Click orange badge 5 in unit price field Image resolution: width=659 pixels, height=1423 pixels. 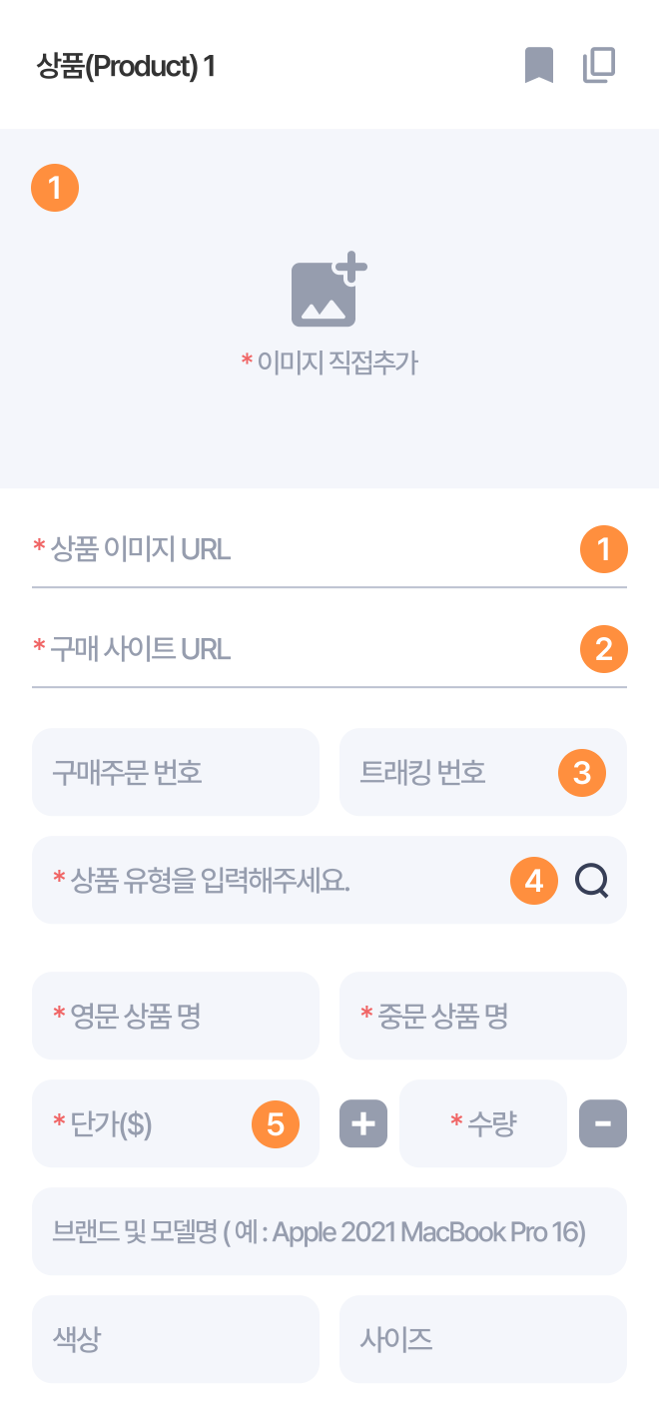tap(276, 1123)
